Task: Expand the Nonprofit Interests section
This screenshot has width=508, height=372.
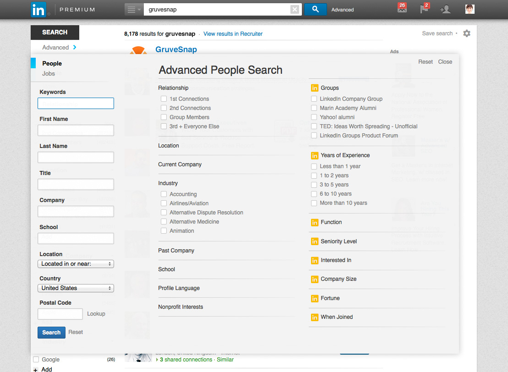Action: [x=180, y=307]
